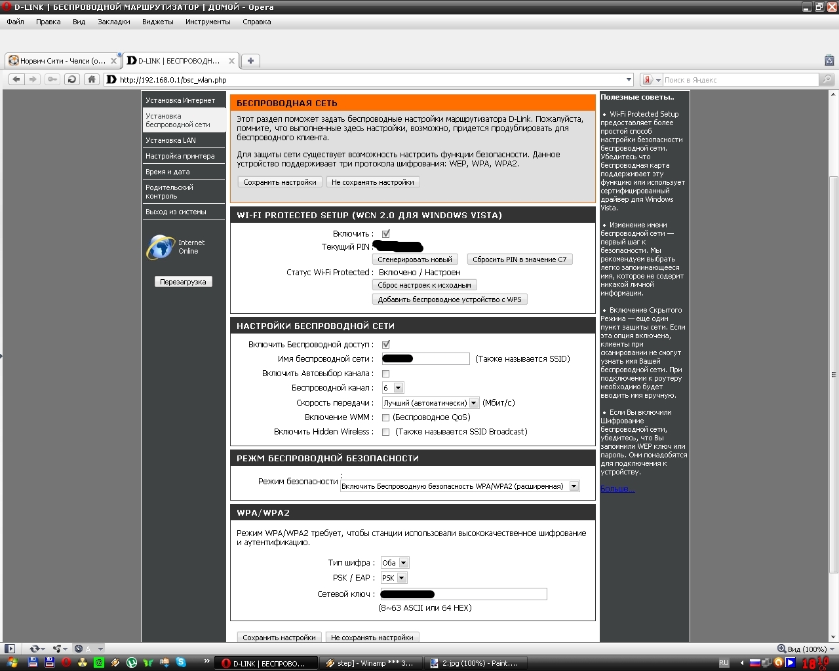Click the RU language indicator
This screenshot has width=839, height=671.
724,663
